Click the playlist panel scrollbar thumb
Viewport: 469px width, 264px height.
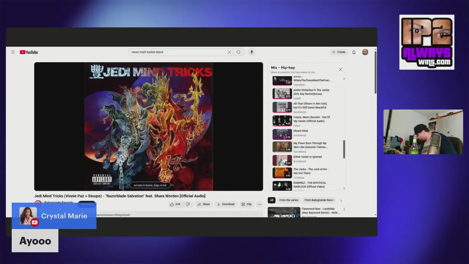point(344,149)
